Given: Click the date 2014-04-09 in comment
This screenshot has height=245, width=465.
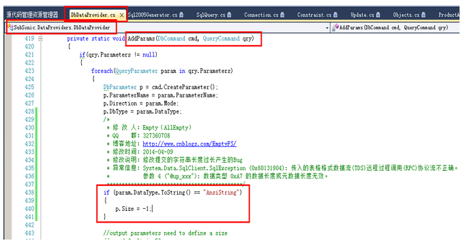Looking at the screenshot, I should (157, 152).
